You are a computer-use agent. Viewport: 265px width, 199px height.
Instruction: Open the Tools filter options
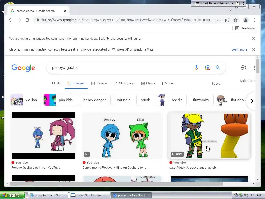(x=216, y=84)
